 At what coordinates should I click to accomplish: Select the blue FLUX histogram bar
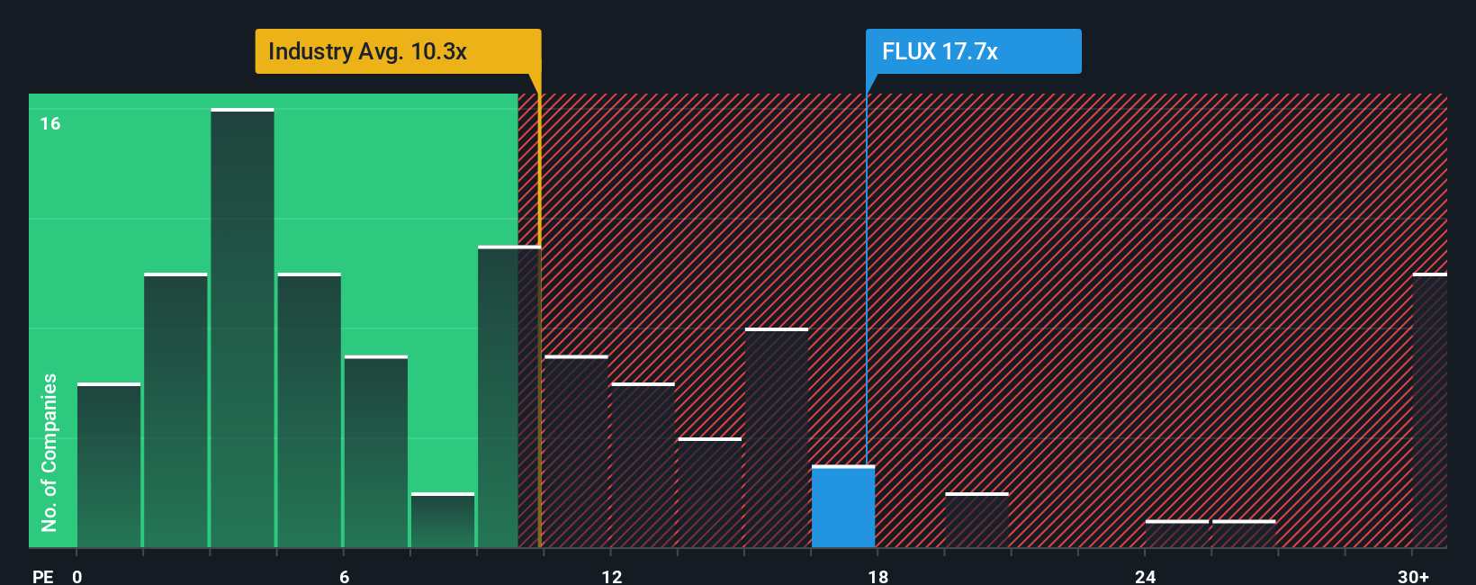[843, 507]
